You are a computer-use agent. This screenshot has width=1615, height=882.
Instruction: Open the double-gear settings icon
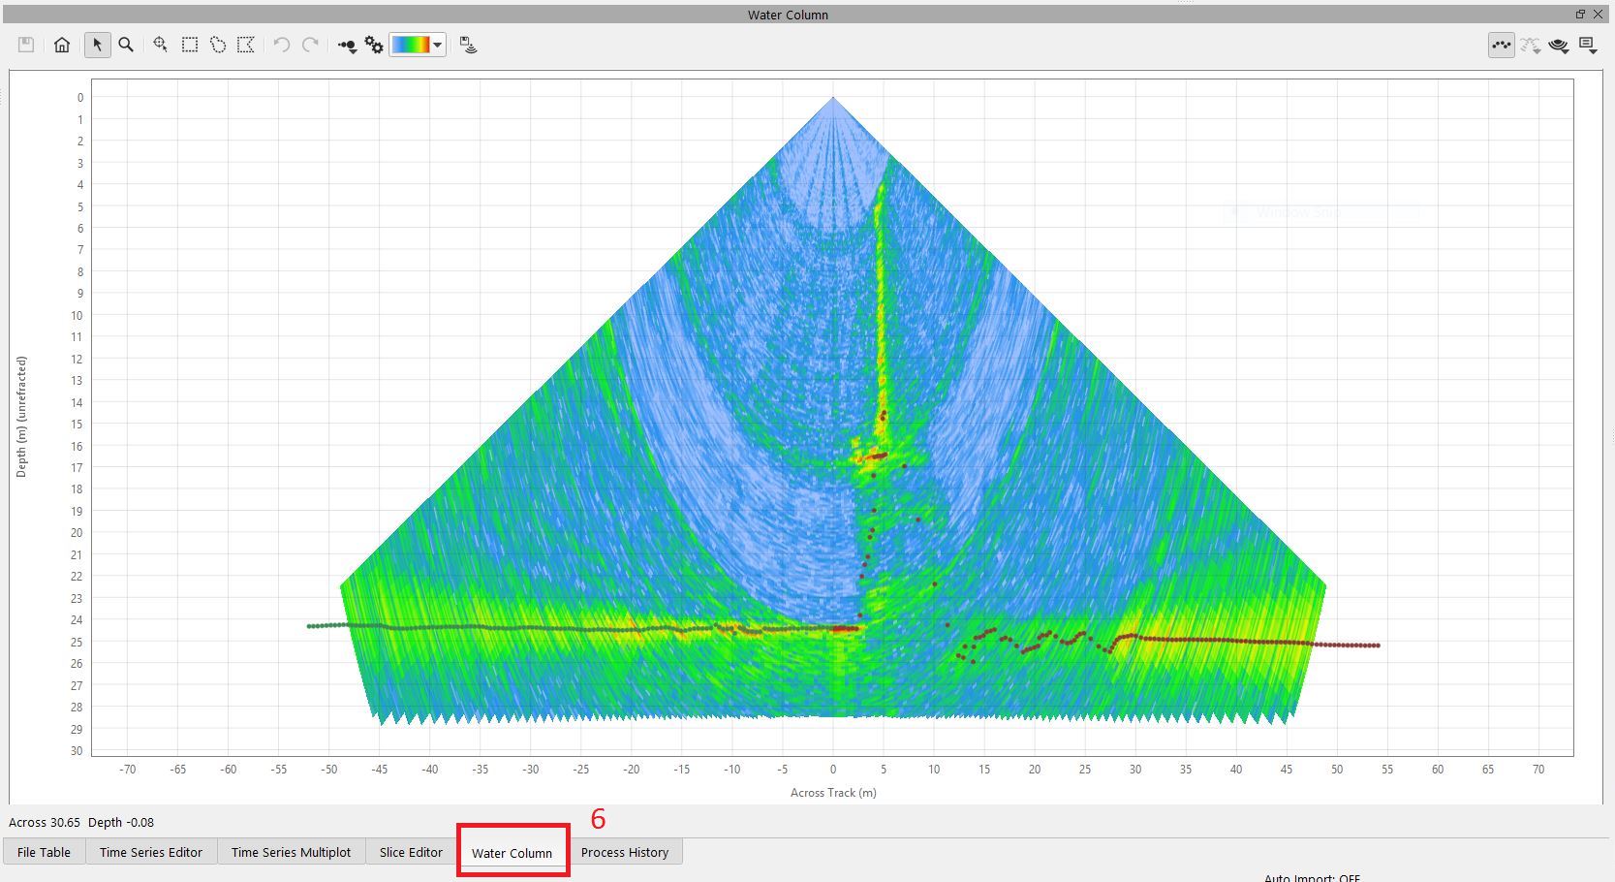point(374,45)
